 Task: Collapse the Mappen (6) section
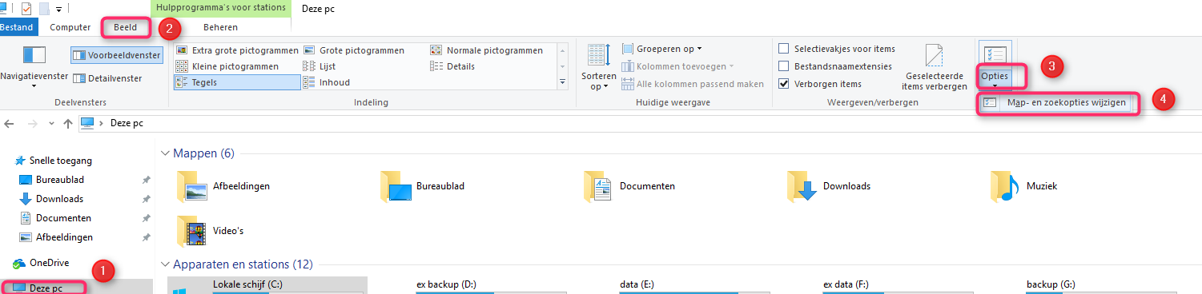click(166, 153)
